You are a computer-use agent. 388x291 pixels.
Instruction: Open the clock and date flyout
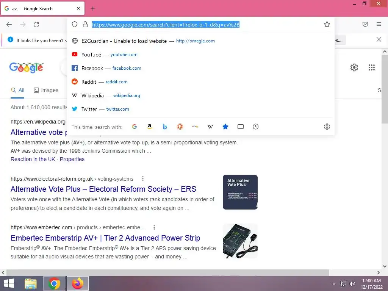[371, 284]
